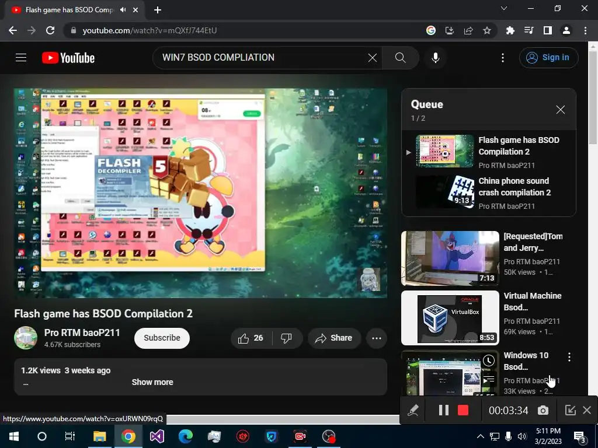Open Task View on taskbar

point(70,436)
